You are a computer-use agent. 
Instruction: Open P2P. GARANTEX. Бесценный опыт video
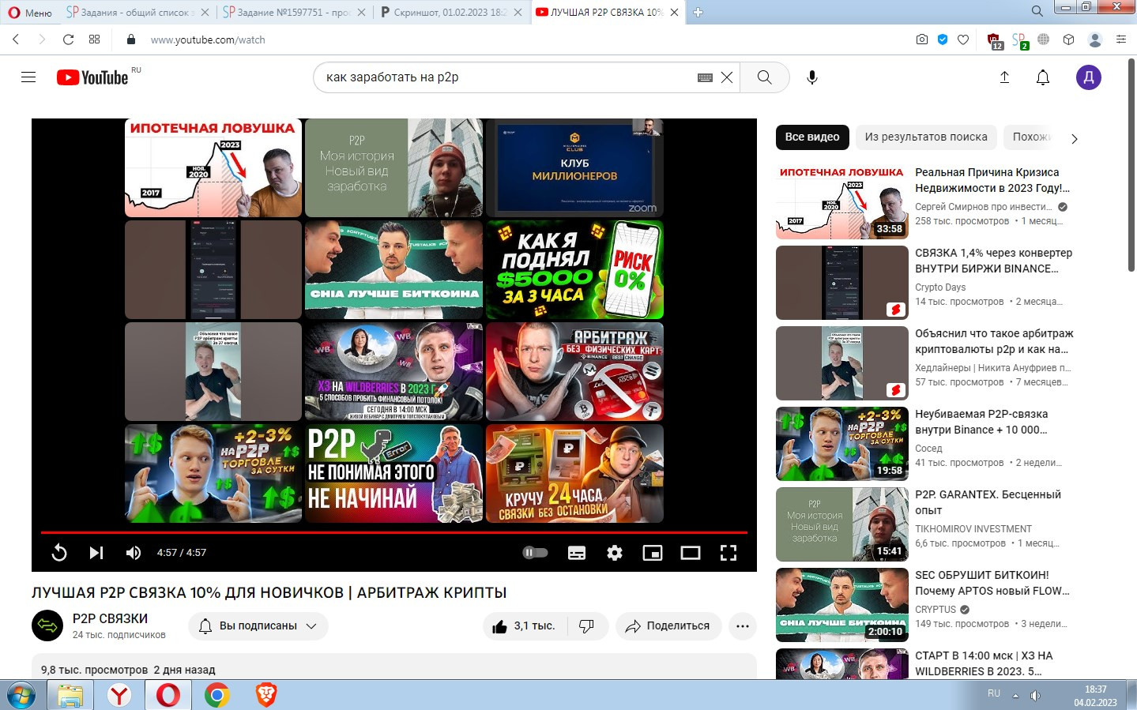click(x=988, y=502)
